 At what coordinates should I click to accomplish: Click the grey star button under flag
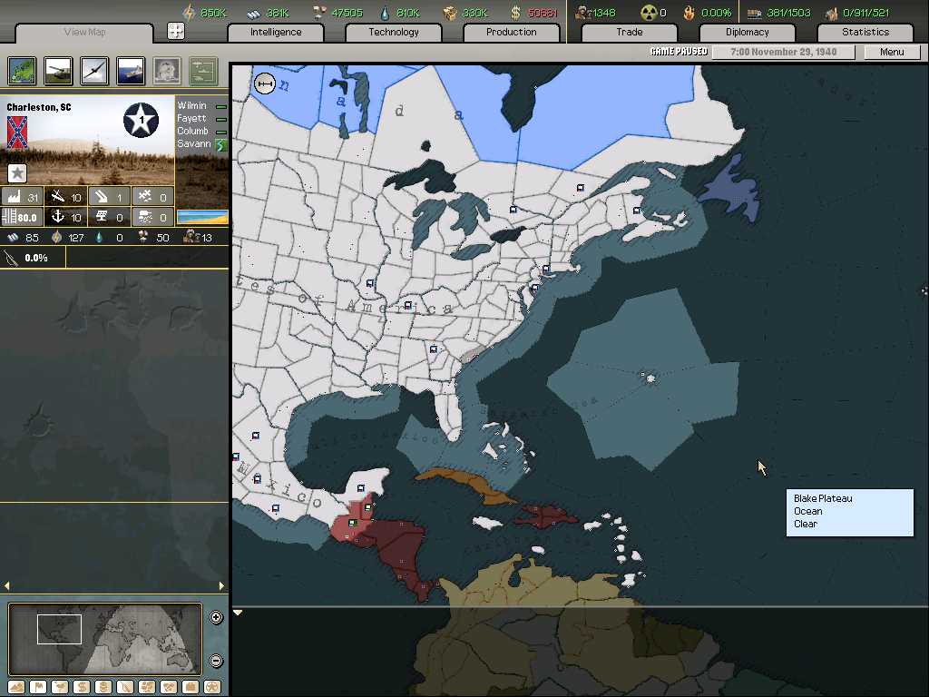[17, 173]
